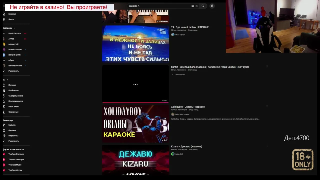Visit the Belka Julia karaoke channel name
Viewport: 320px width, 180px height.
pyautogui.click(x=182, y=114)
